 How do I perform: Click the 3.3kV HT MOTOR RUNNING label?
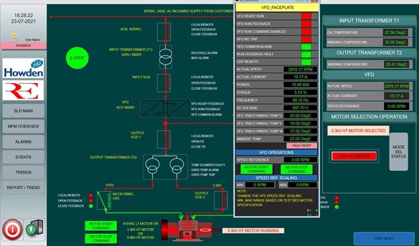253,231
